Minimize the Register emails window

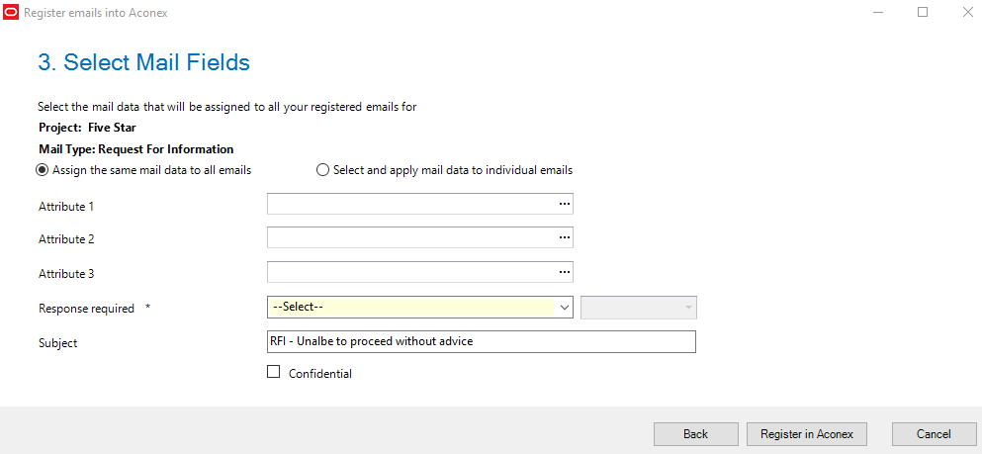[877, 13]
